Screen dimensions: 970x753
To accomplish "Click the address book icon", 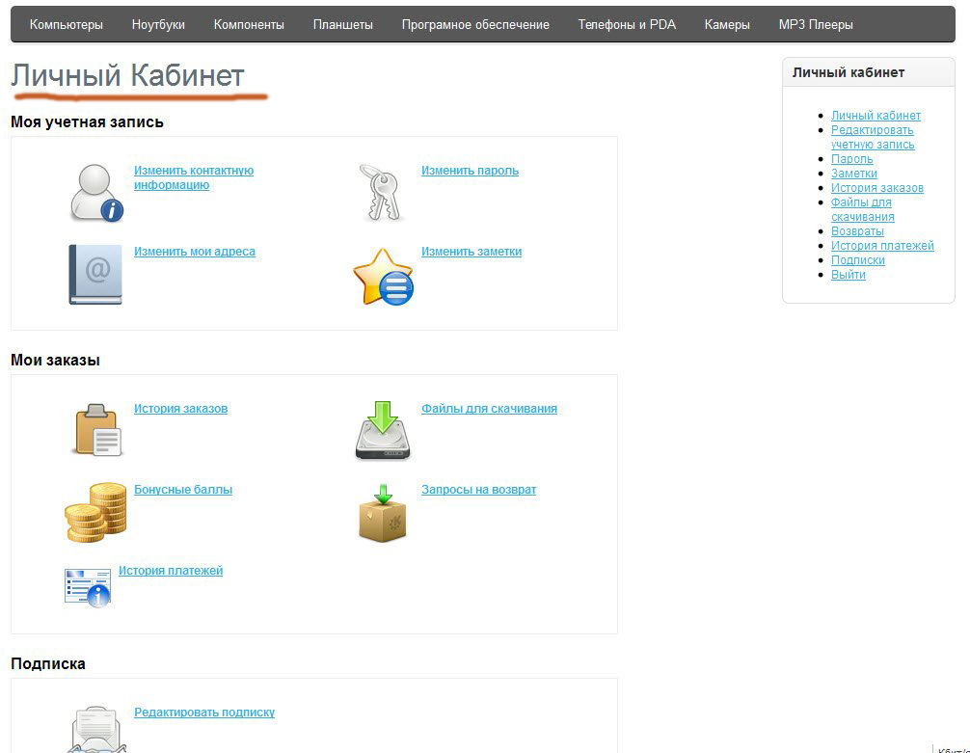I will click(95, 274).
